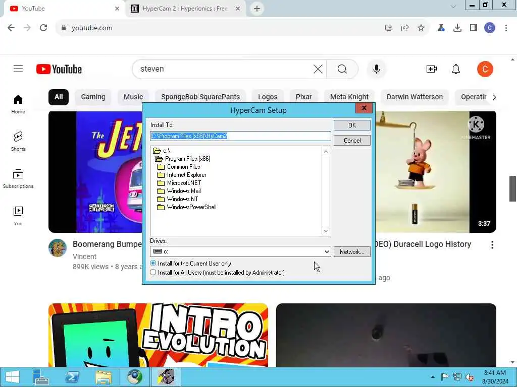This screenshot has height=387, width=517.
Task: Click folder list scroll down arrow
Action: tap(326, 231)
